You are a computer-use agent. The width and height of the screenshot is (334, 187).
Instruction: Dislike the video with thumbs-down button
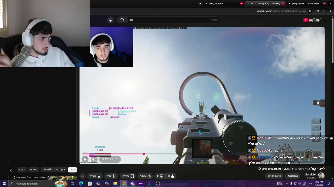pos(160,176)
